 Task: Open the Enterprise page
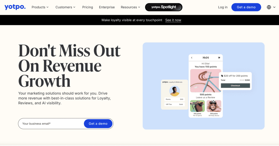coord(107,7)
